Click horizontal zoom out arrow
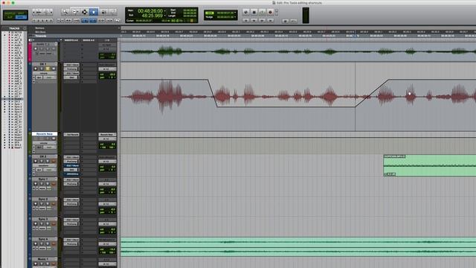 pyautogui.click(x=34, y=12)
